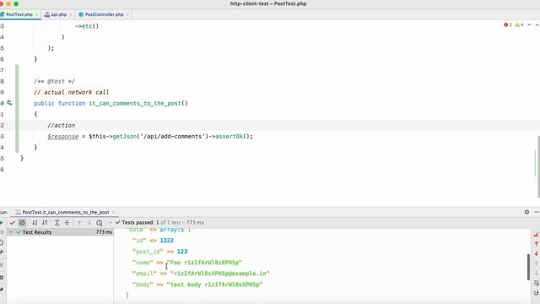Viewport: 540px width, 304px height.
Task: Click the console output vertical scrollbar
Action: click(x=528, y=267)
